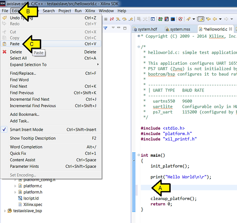Image resolution: width=237 pixels, height=223 pixels.
Task: Expand the platform.c file node
Action: (x=15, y=186)
